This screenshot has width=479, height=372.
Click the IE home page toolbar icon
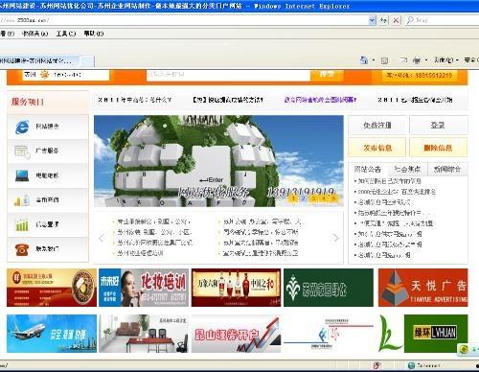[x=364, y=60]
